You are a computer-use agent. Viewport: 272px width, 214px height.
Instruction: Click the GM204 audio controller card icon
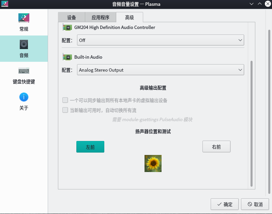pyautogui.click(x=67, y=27)
